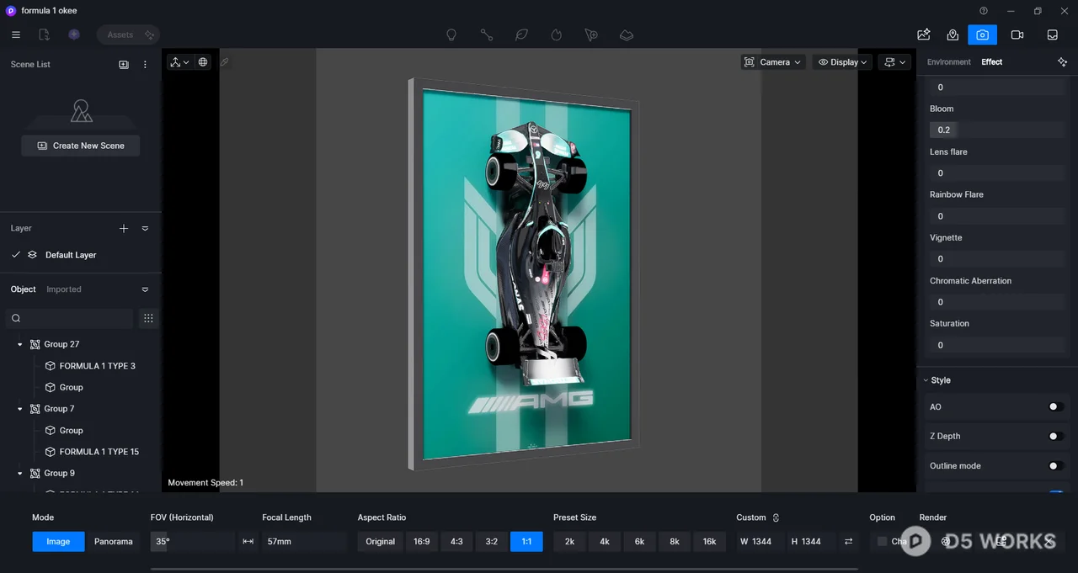The width and height of the screenshot is (1078, 573).
Task: Open the purple D5 assistant icon
Action: point(74,34)
